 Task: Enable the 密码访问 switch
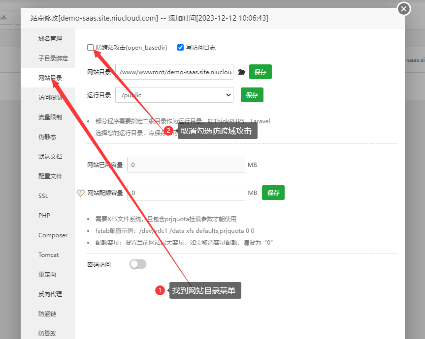(138, 264)
